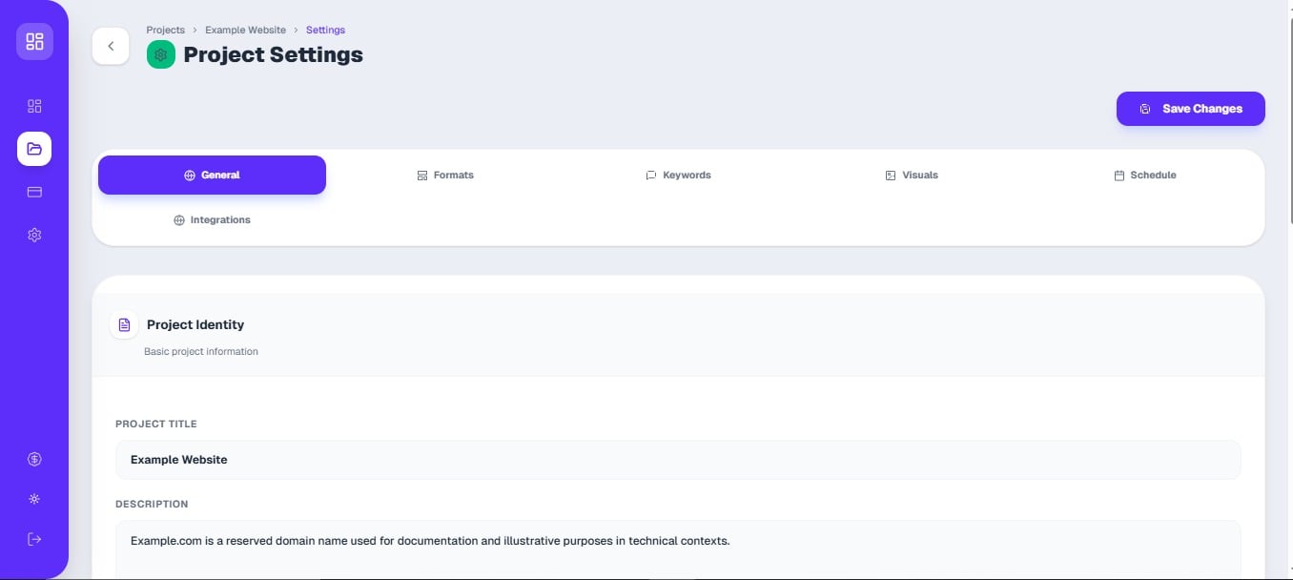Click the logout icon at the sidebar bottom

coord(34,539)
